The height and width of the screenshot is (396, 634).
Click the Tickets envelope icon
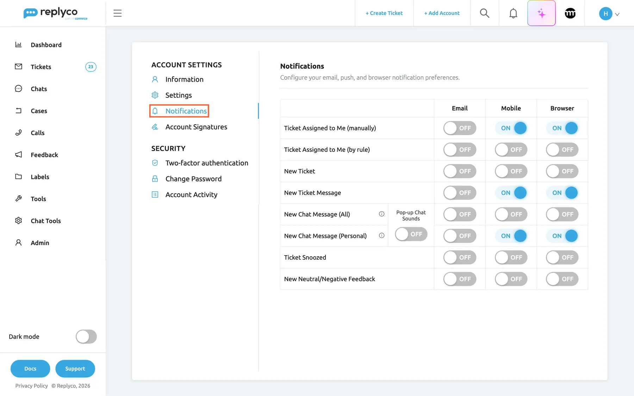(x=18, y=67)
